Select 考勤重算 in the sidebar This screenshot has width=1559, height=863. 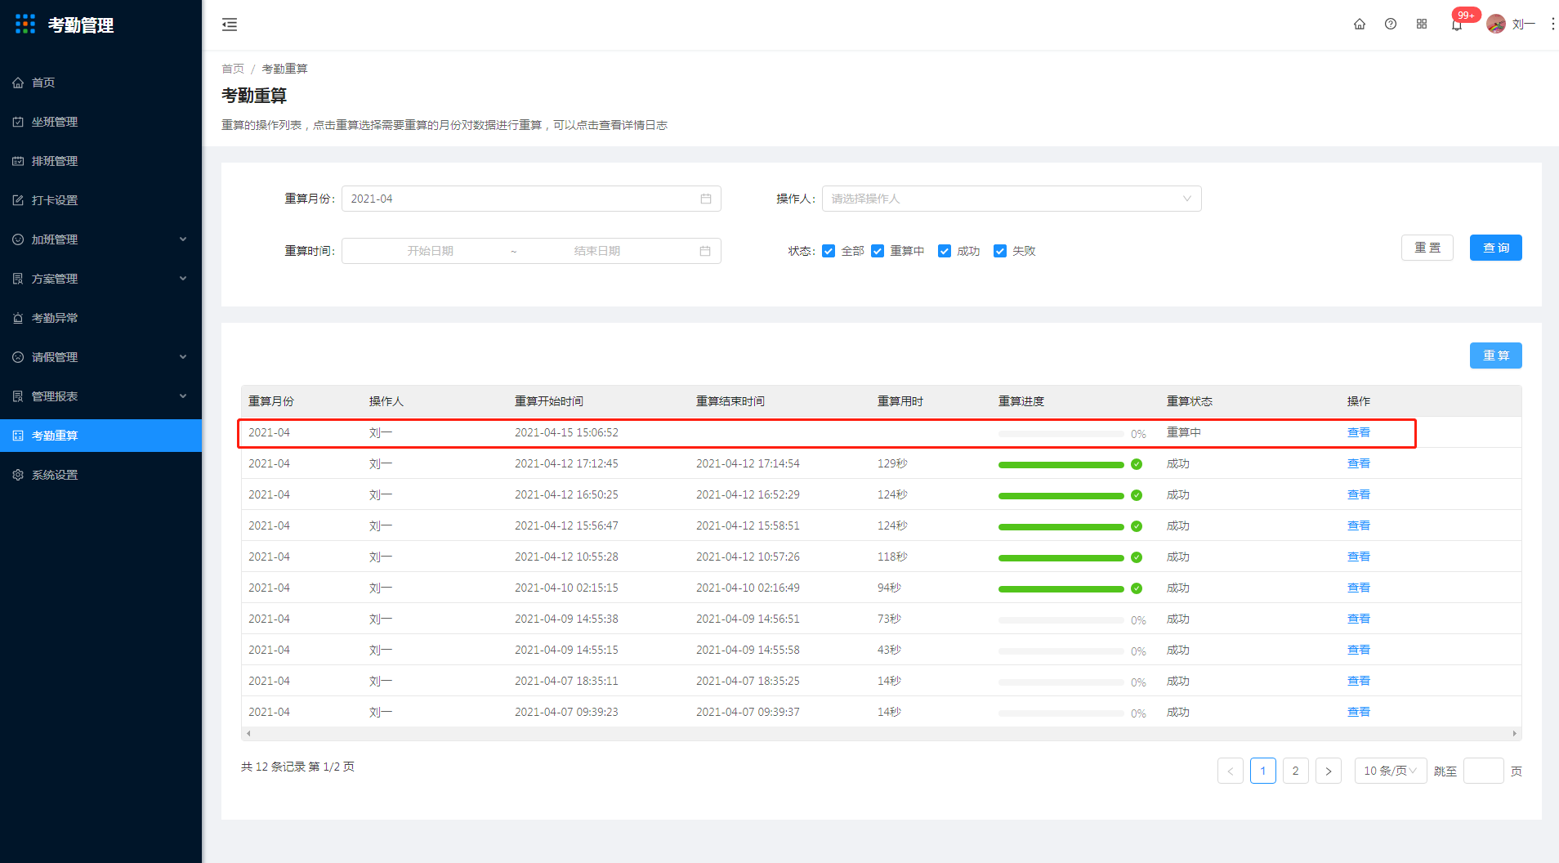pos(101,436)
